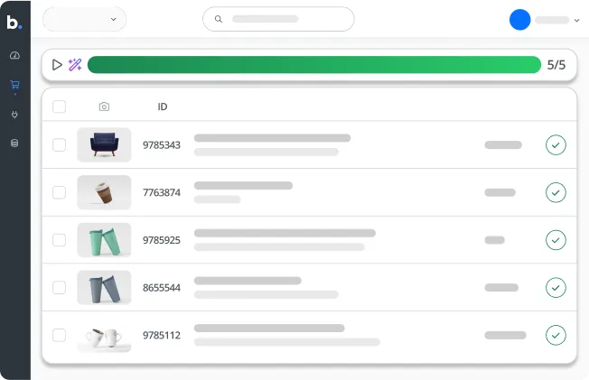Open the blue armchair product thumbnail

(104, 144)
